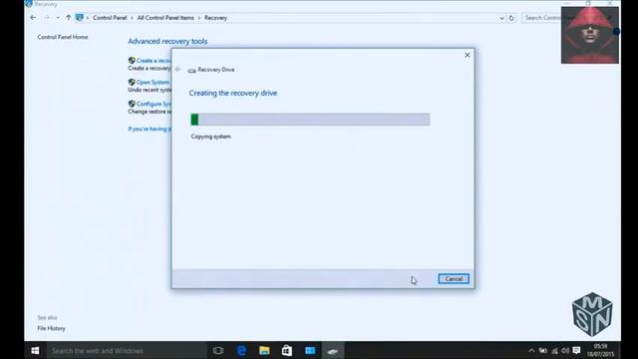Select Control Panel breadcrumb
This screenshot has height=359, width=638.
[x=110, y=18]
